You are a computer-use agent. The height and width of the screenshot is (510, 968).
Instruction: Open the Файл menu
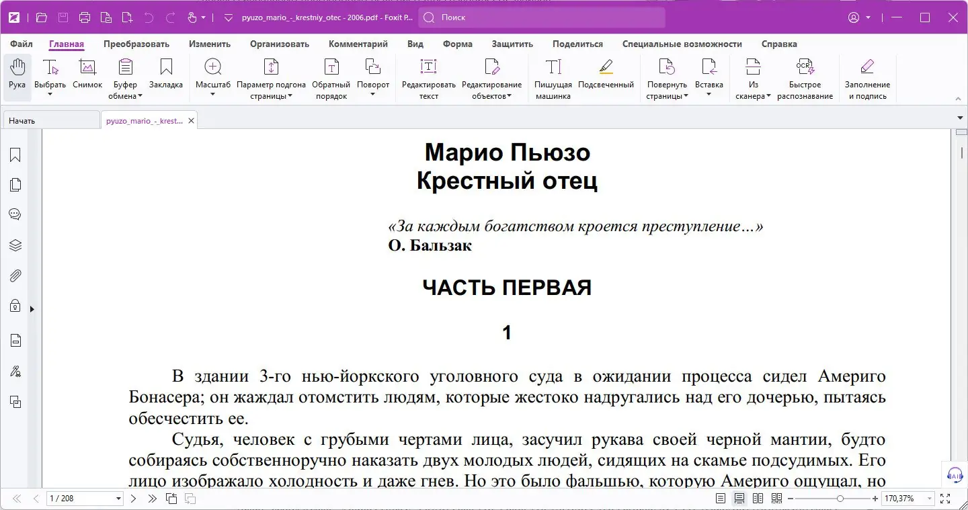coord(22,44)
